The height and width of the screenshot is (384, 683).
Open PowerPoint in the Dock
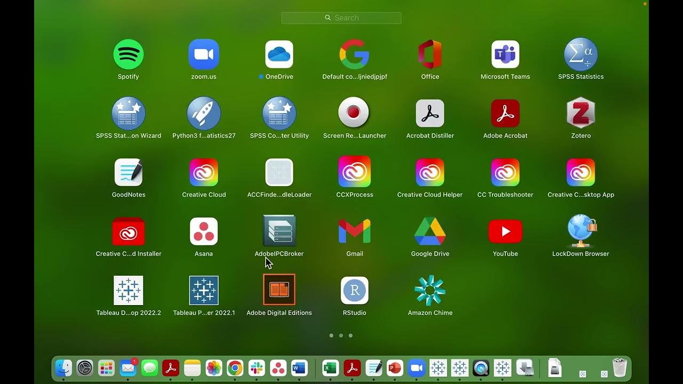tap(395, 368)
